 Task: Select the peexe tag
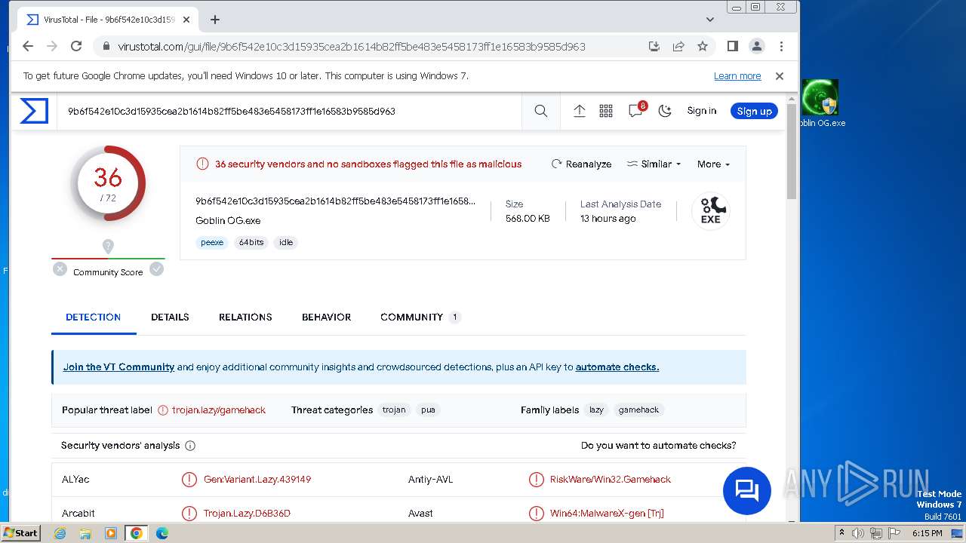coord(212,242)
